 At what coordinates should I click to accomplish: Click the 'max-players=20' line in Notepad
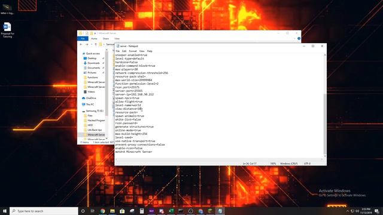tap(126, 69)
